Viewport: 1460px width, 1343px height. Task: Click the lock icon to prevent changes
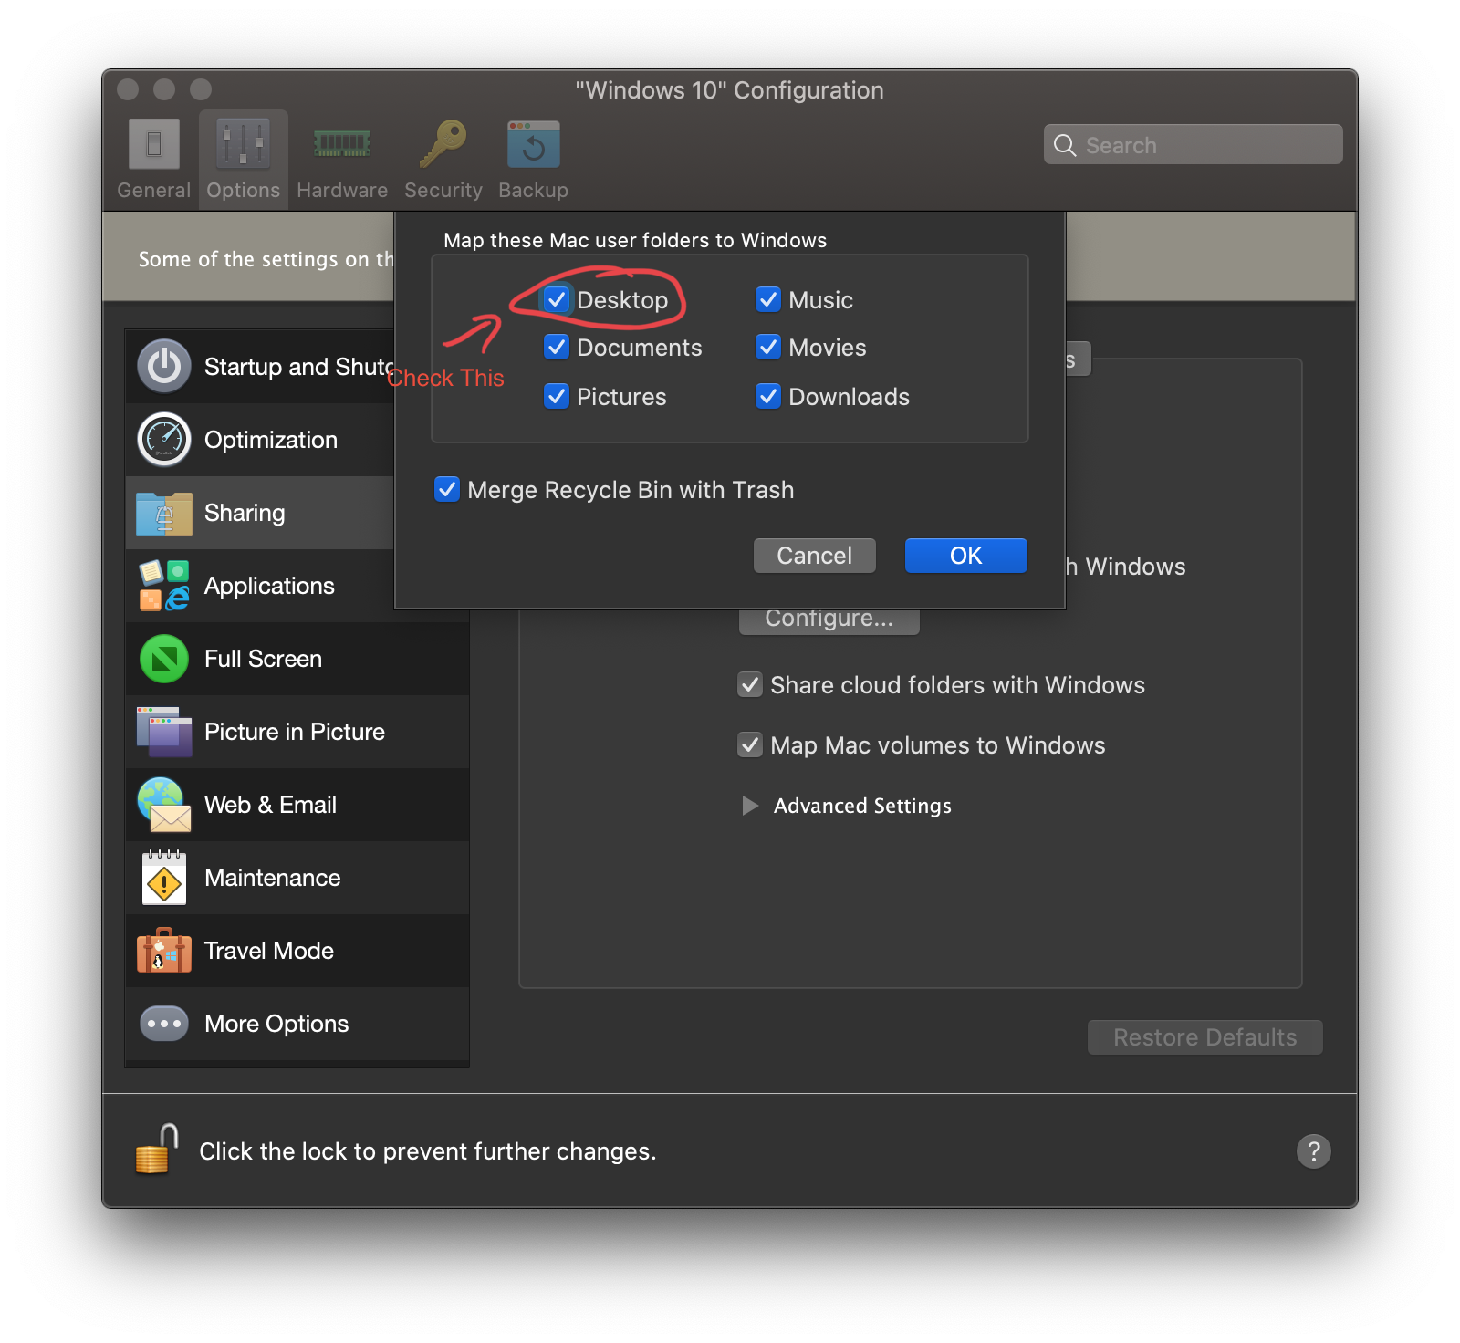[x=156, y=1150]
